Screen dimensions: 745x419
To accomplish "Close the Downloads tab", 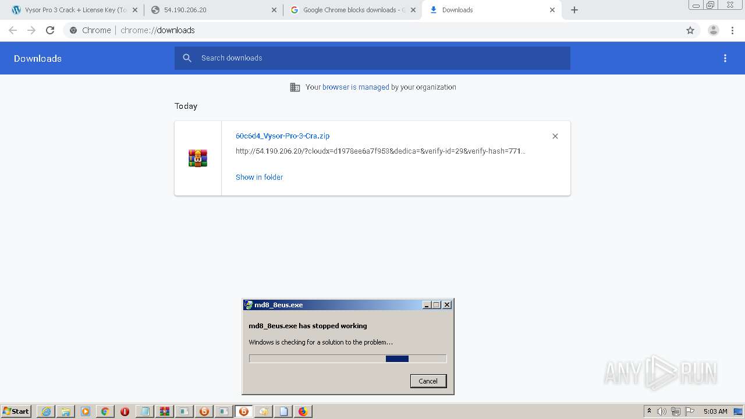I will pyautogui.click(x=552, y=10).
